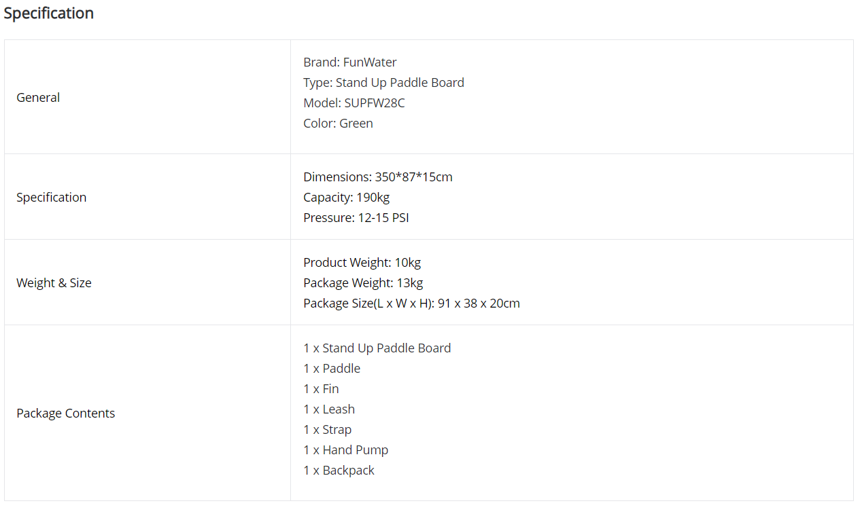Select the Pressure: 12-15 PSI line
Image resolution: width=862 pixels, height=514 pixels.
click(356, 217)
